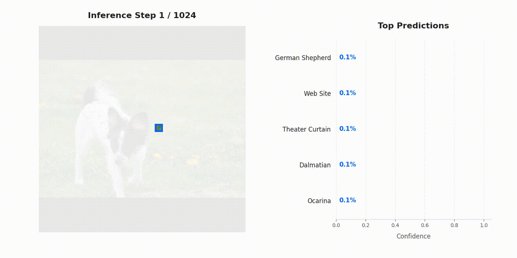Image resolution: width=517 pixels, height=258 pixels.
Task: Click the 0.1% value beside Dalmatian
Action: tap(347, 165)
